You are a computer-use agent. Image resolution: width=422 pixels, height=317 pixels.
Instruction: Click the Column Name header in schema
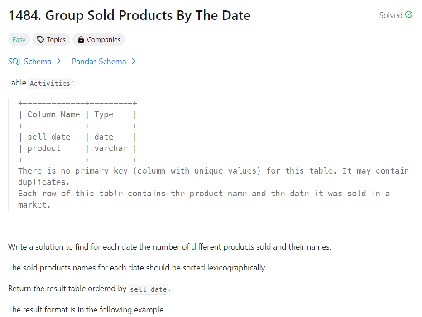point(53,114)
